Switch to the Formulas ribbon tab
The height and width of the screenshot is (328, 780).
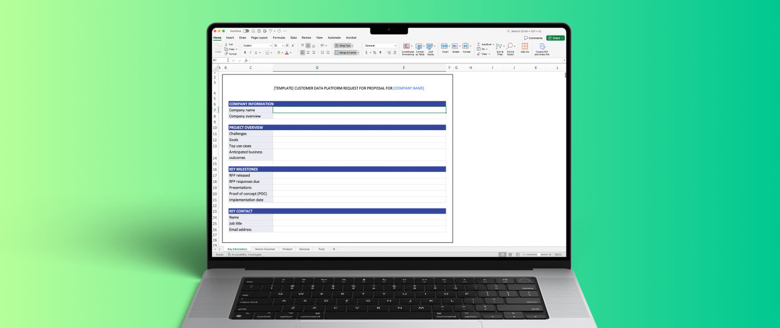click(278, 38)
